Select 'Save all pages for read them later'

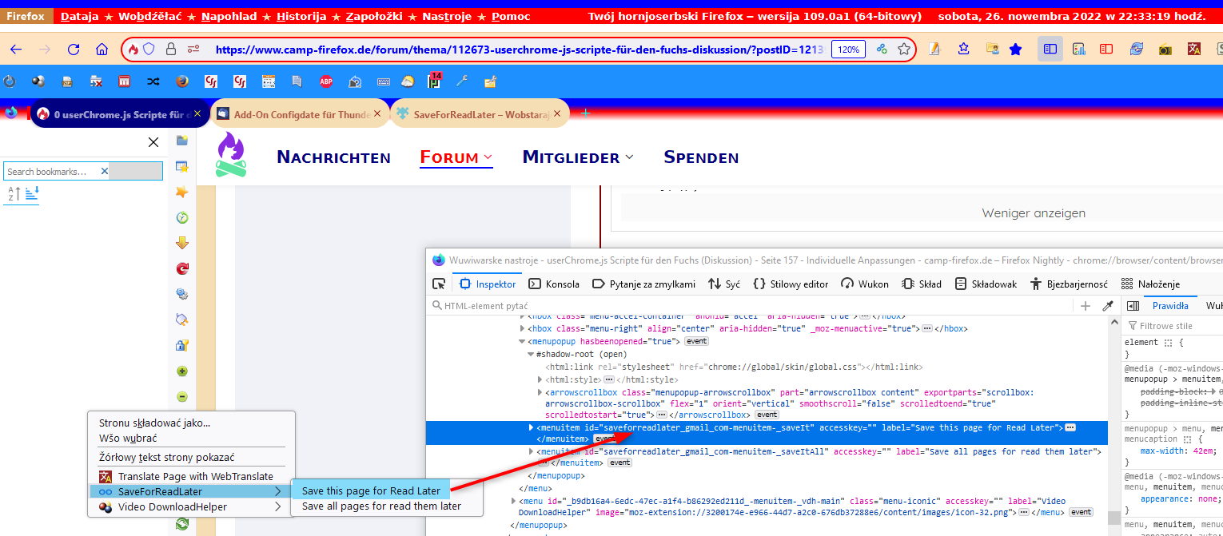coord(381,506)
